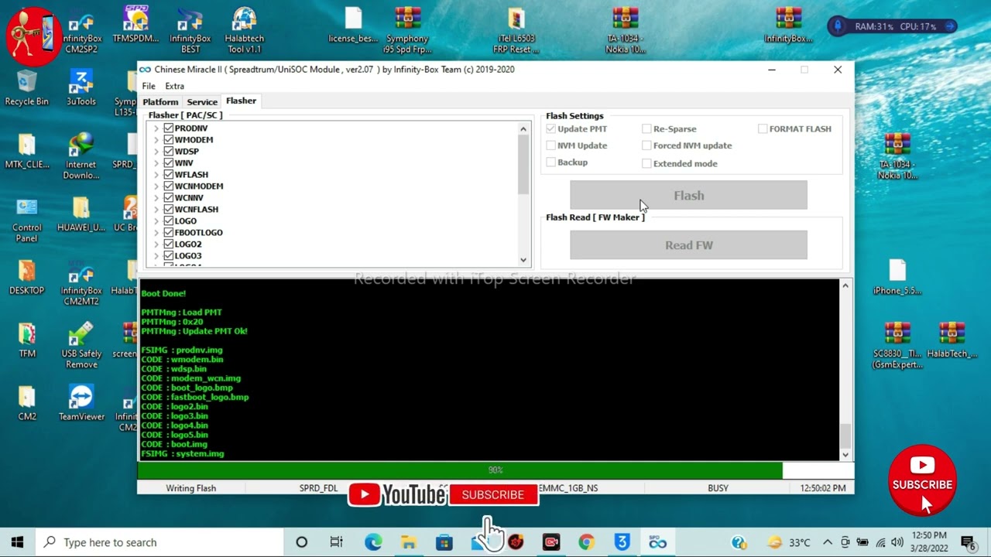Expand the WCNFLASH tree node
Image resolution: width=991 pixels, height=557 pixels.
pyautogui.click(x=156, y=210)
